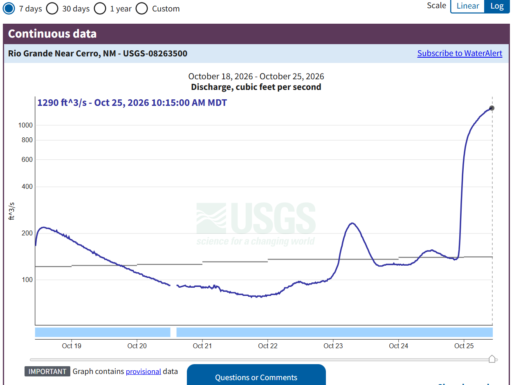Click the 100 y-axis tick label
The height and width of the screenshot is (385, 514).
27,280
